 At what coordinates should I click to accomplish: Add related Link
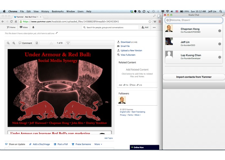[x=139, y=85]
